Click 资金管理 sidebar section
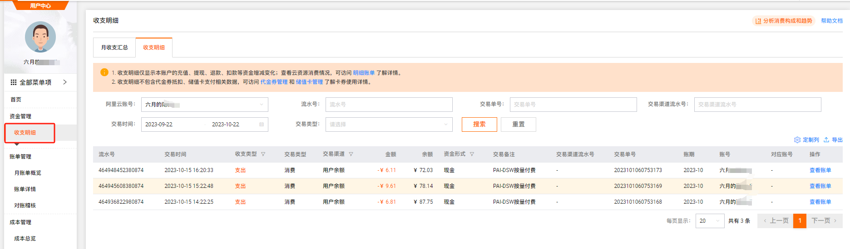The width and height of the screenshot is (850, 249). pos(20,116)
